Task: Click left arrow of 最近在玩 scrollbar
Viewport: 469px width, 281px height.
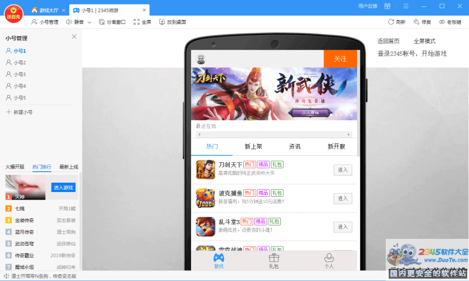Action: (x=199, y=135)
